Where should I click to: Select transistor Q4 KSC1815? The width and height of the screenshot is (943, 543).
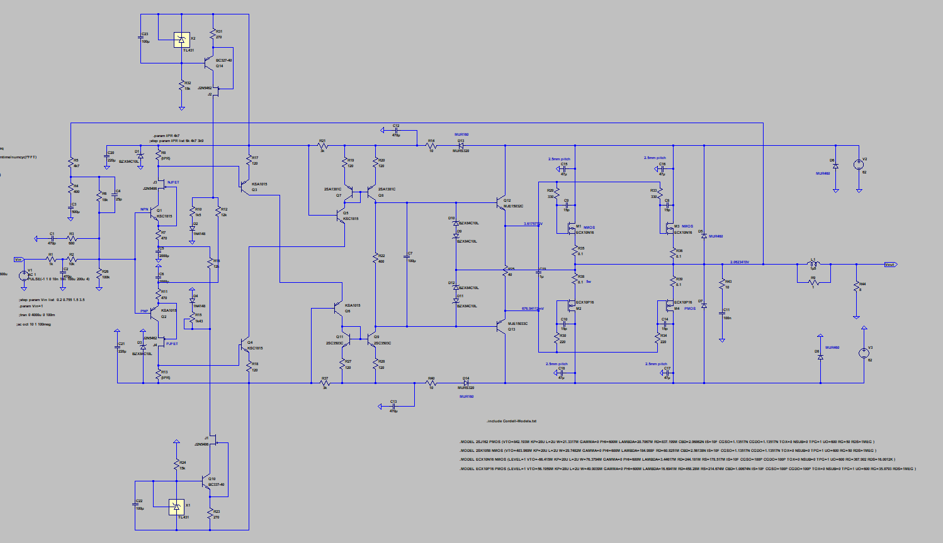tap(245, 346)
